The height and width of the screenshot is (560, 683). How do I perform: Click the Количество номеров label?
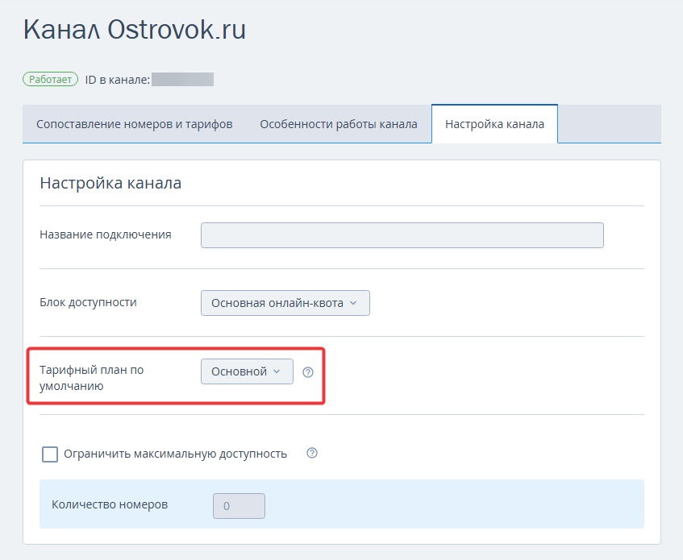click(110, 504)
